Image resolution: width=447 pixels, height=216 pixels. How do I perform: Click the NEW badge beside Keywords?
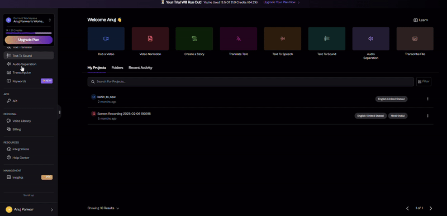[x=47, y=81]
